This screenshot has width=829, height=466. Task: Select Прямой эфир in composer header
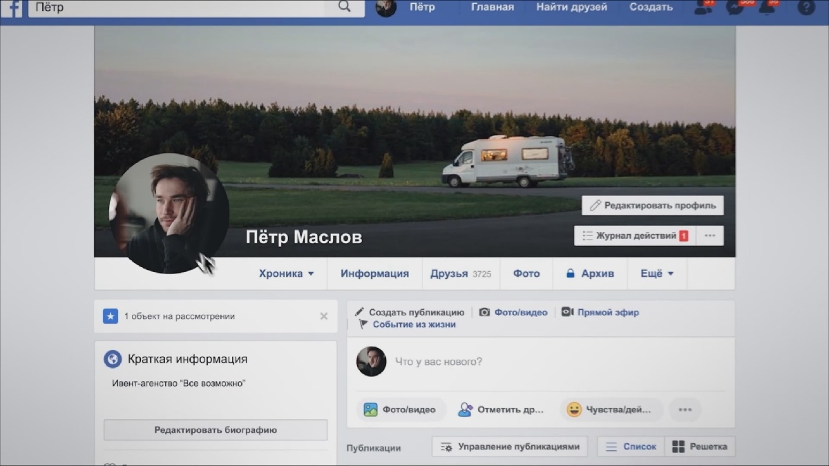coord(600,312)
